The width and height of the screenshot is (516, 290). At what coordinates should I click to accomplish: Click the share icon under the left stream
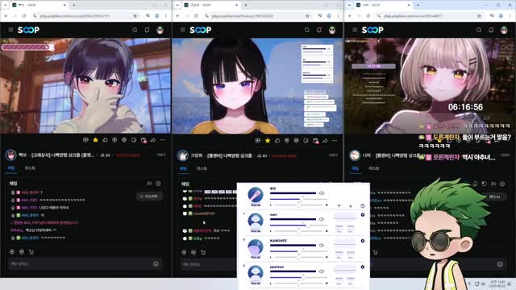(153, 140)
